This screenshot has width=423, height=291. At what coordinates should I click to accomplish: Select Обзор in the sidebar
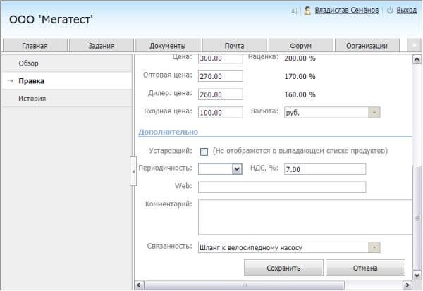[x=67, y=63]
